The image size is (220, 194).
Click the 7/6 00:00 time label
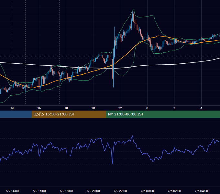click(147, 191)
